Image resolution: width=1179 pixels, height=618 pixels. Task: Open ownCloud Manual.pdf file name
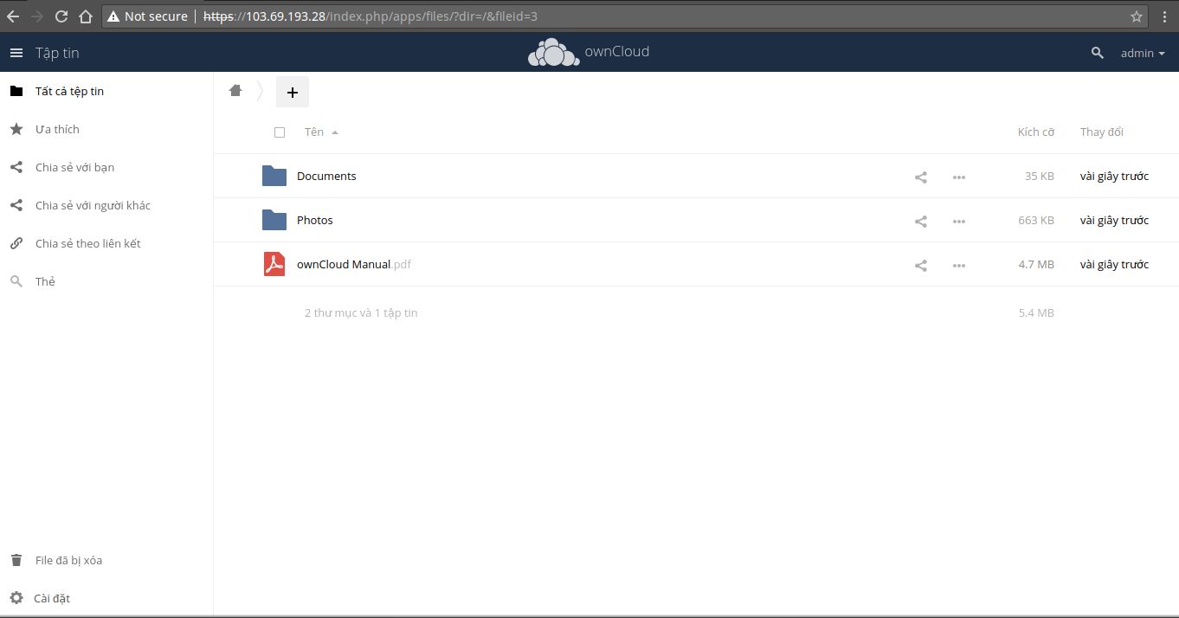tap(354, 264)
